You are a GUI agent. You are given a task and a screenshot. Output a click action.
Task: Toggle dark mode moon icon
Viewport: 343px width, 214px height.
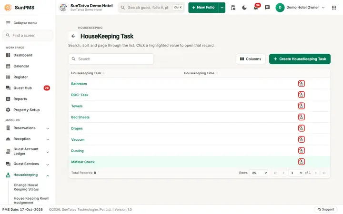click(x=244, y=8)
